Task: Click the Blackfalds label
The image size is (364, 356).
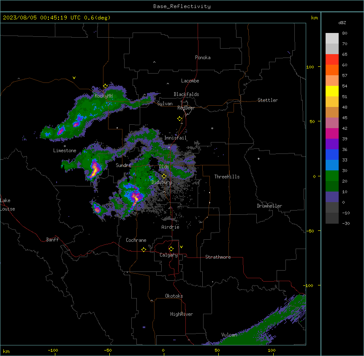Action: [x=186, y=94]
